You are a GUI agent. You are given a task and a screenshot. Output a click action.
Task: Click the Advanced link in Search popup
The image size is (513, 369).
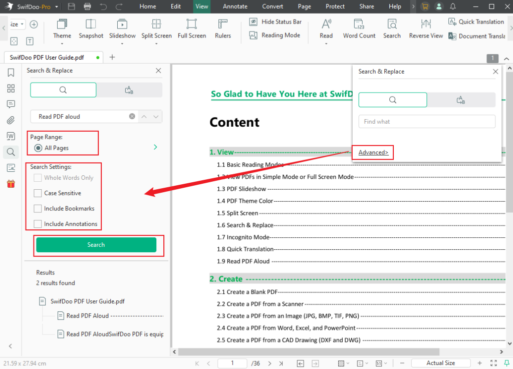pos(372,152)
